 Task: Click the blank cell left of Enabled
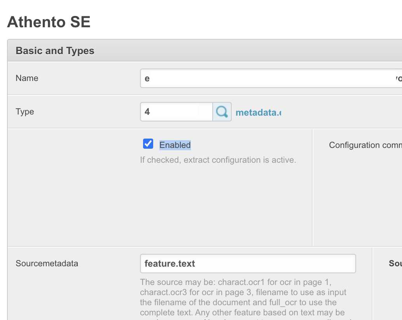pyautogui.click(x=73, y=188)
